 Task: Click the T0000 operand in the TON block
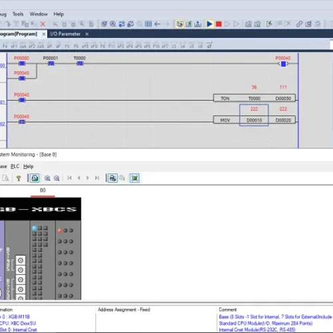254,99
